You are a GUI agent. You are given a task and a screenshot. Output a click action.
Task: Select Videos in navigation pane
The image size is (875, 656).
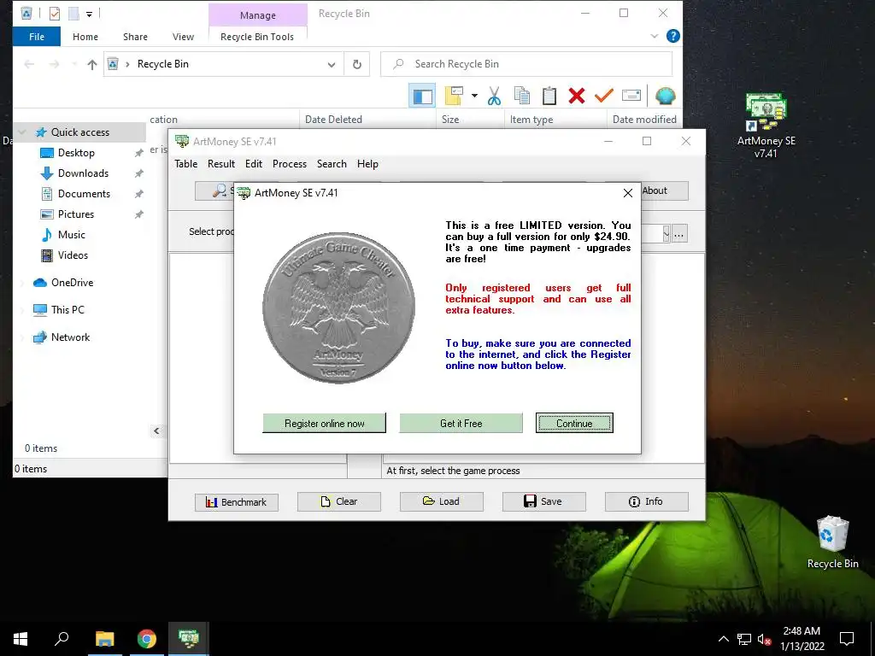[73, 255]
